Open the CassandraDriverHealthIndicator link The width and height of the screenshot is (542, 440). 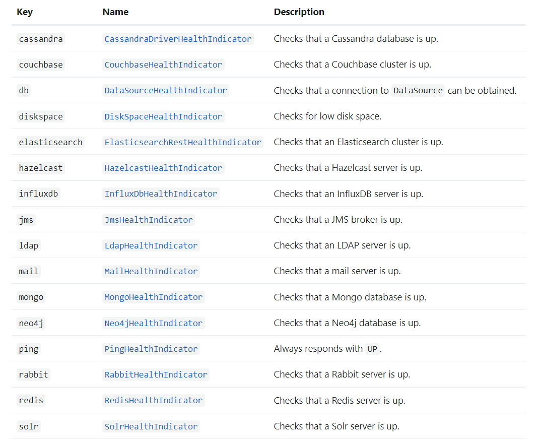click(178, 39)
